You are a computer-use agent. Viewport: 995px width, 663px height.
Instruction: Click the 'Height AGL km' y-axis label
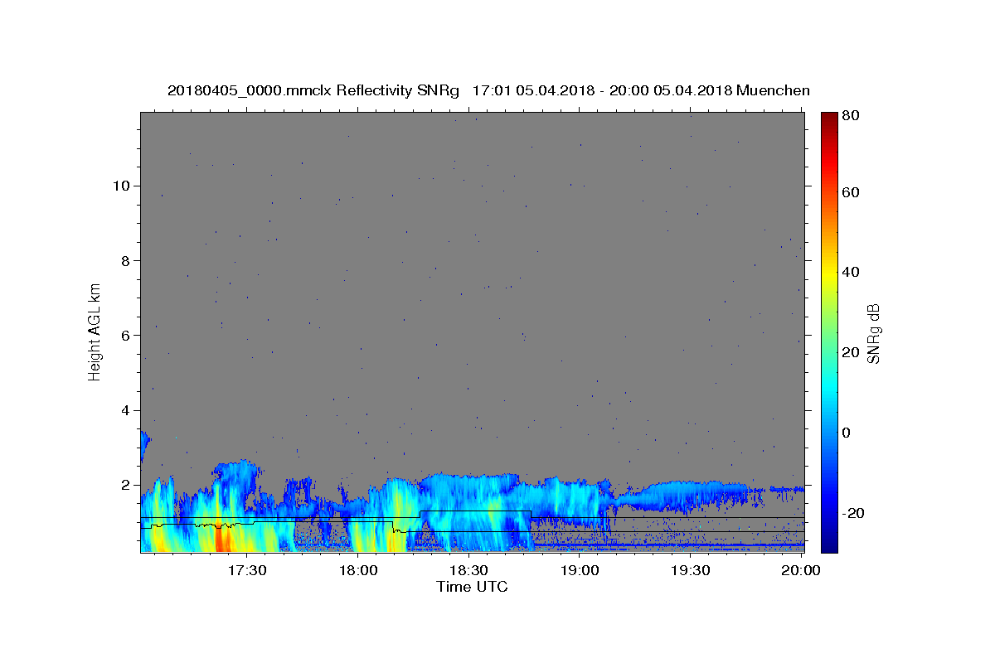[x=95, y=331]
